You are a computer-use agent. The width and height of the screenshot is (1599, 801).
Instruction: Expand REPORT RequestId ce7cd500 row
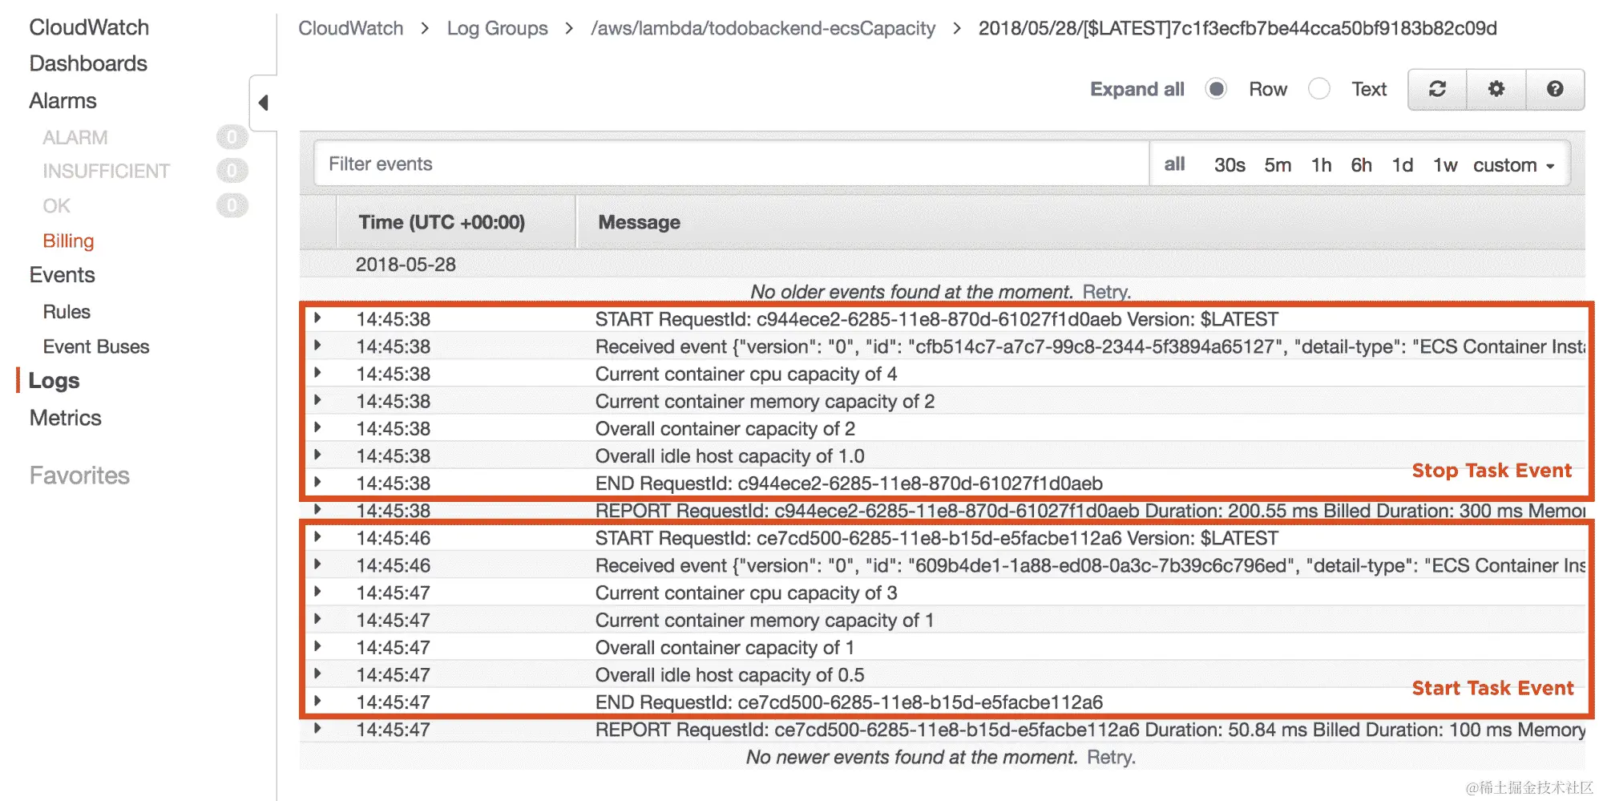coord(317,729)
